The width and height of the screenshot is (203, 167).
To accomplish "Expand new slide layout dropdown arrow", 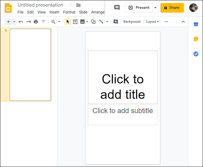I will [x=14, y=22].
